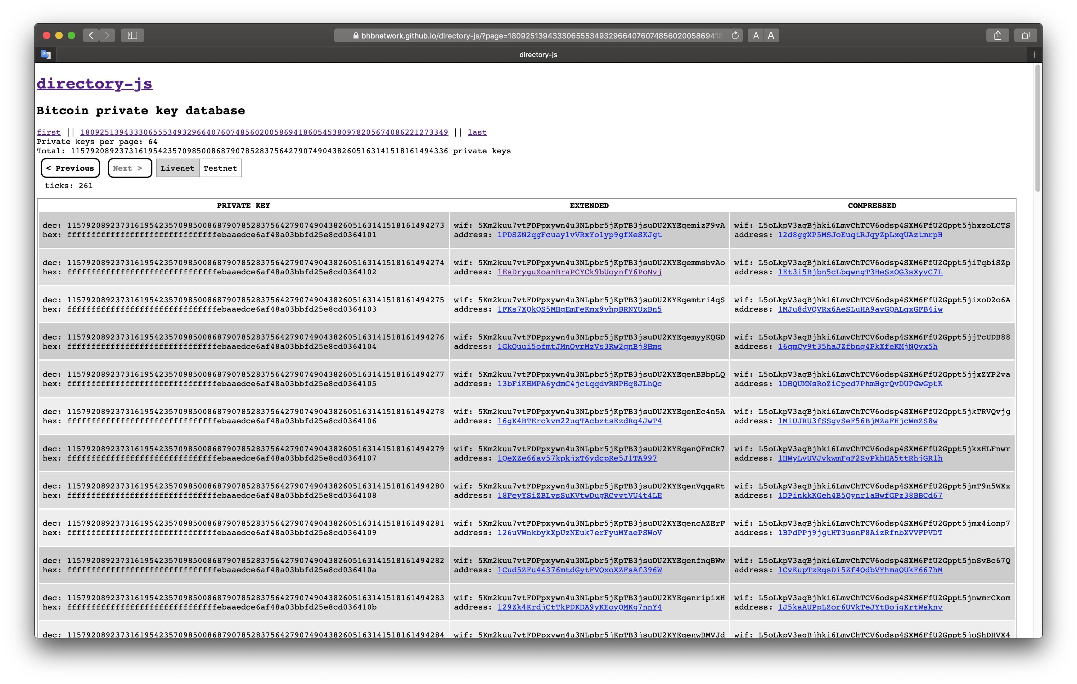Show tab overview icon
1077x684 pixels.
[1025, 35]
